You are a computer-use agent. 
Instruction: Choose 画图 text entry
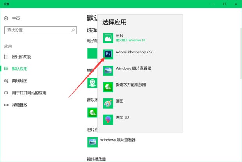pyautogui.click(x=119, y=101)
